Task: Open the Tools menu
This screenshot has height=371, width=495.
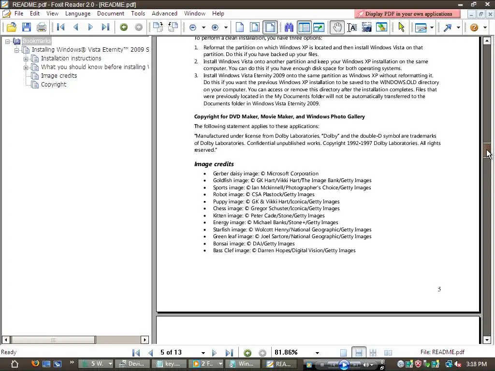Action: click(138, 14)
